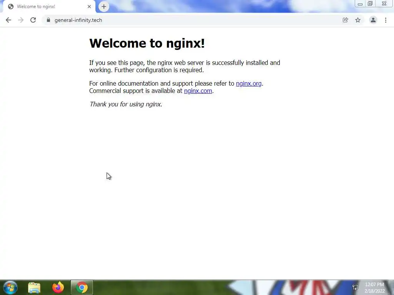Click the Chrome taskbar icon
Viewport: 394px width, 295px height.
pyautogui.click(x=82, y=287)
